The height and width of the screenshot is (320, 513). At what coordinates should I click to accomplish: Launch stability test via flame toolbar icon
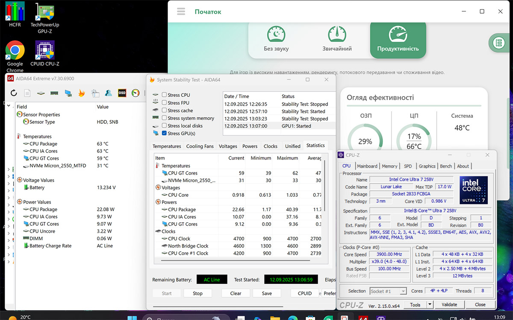[x=81, y=93]
